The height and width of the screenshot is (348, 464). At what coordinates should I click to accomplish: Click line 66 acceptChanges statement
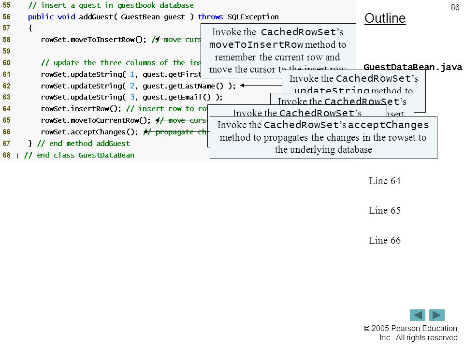[x=89, y=132]
